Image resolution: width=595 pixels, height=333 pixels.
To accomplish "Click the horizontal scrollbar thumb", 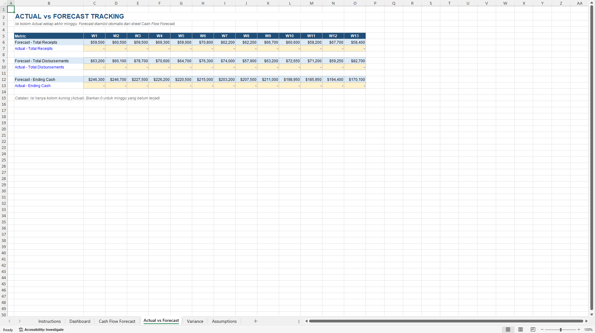I will 446,321.
